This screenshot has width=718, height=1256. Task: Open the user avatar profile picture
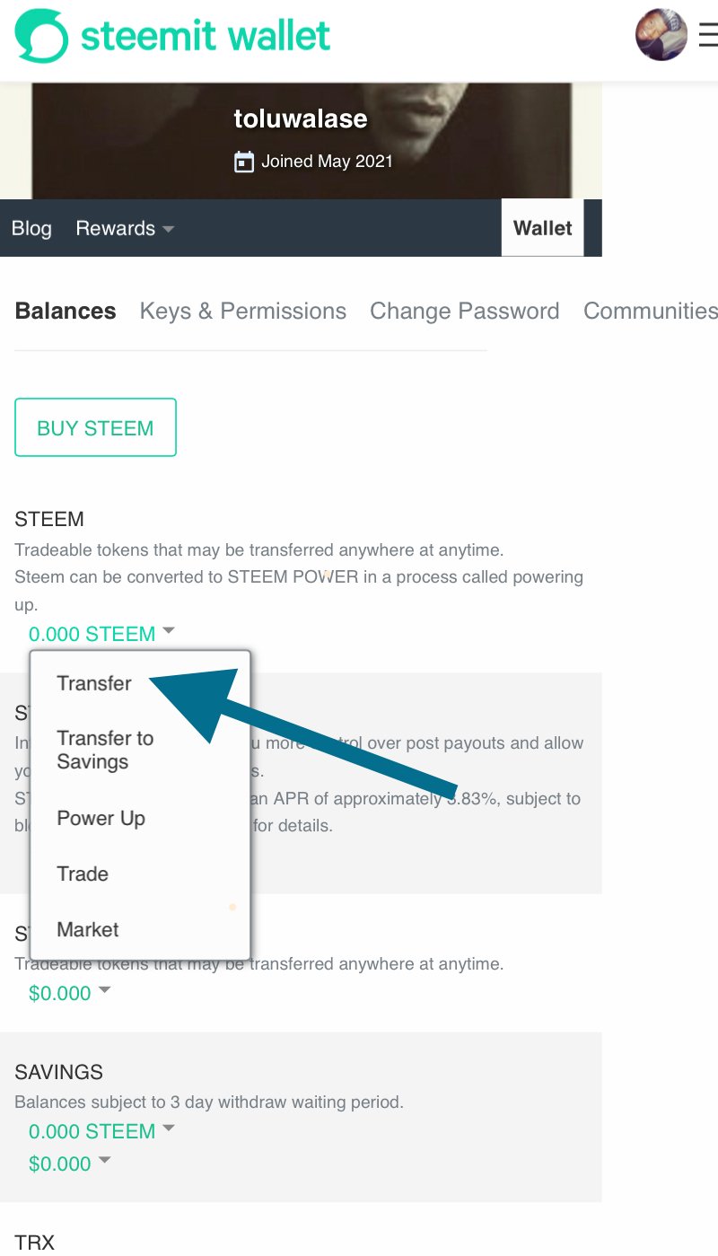click(x=661, y=35)
